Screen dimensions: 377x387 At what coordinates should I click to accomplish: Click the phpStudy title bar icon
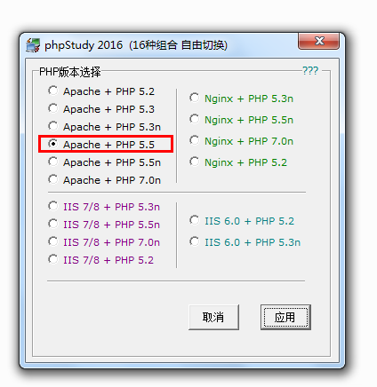(x=33, y=45)
